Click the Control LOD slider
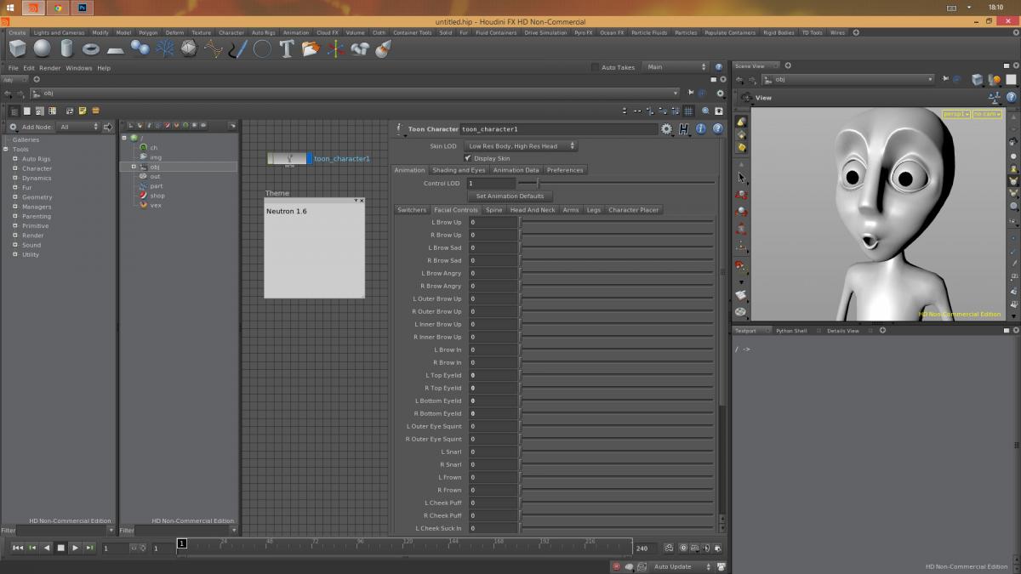Image resolution: width=1021 pixels, height=574 pixels. click(x=616, y=184)
